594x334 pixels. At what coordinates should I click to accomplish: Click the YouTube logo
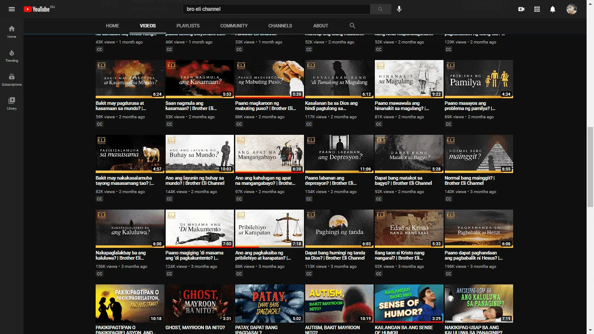(37, 9)
